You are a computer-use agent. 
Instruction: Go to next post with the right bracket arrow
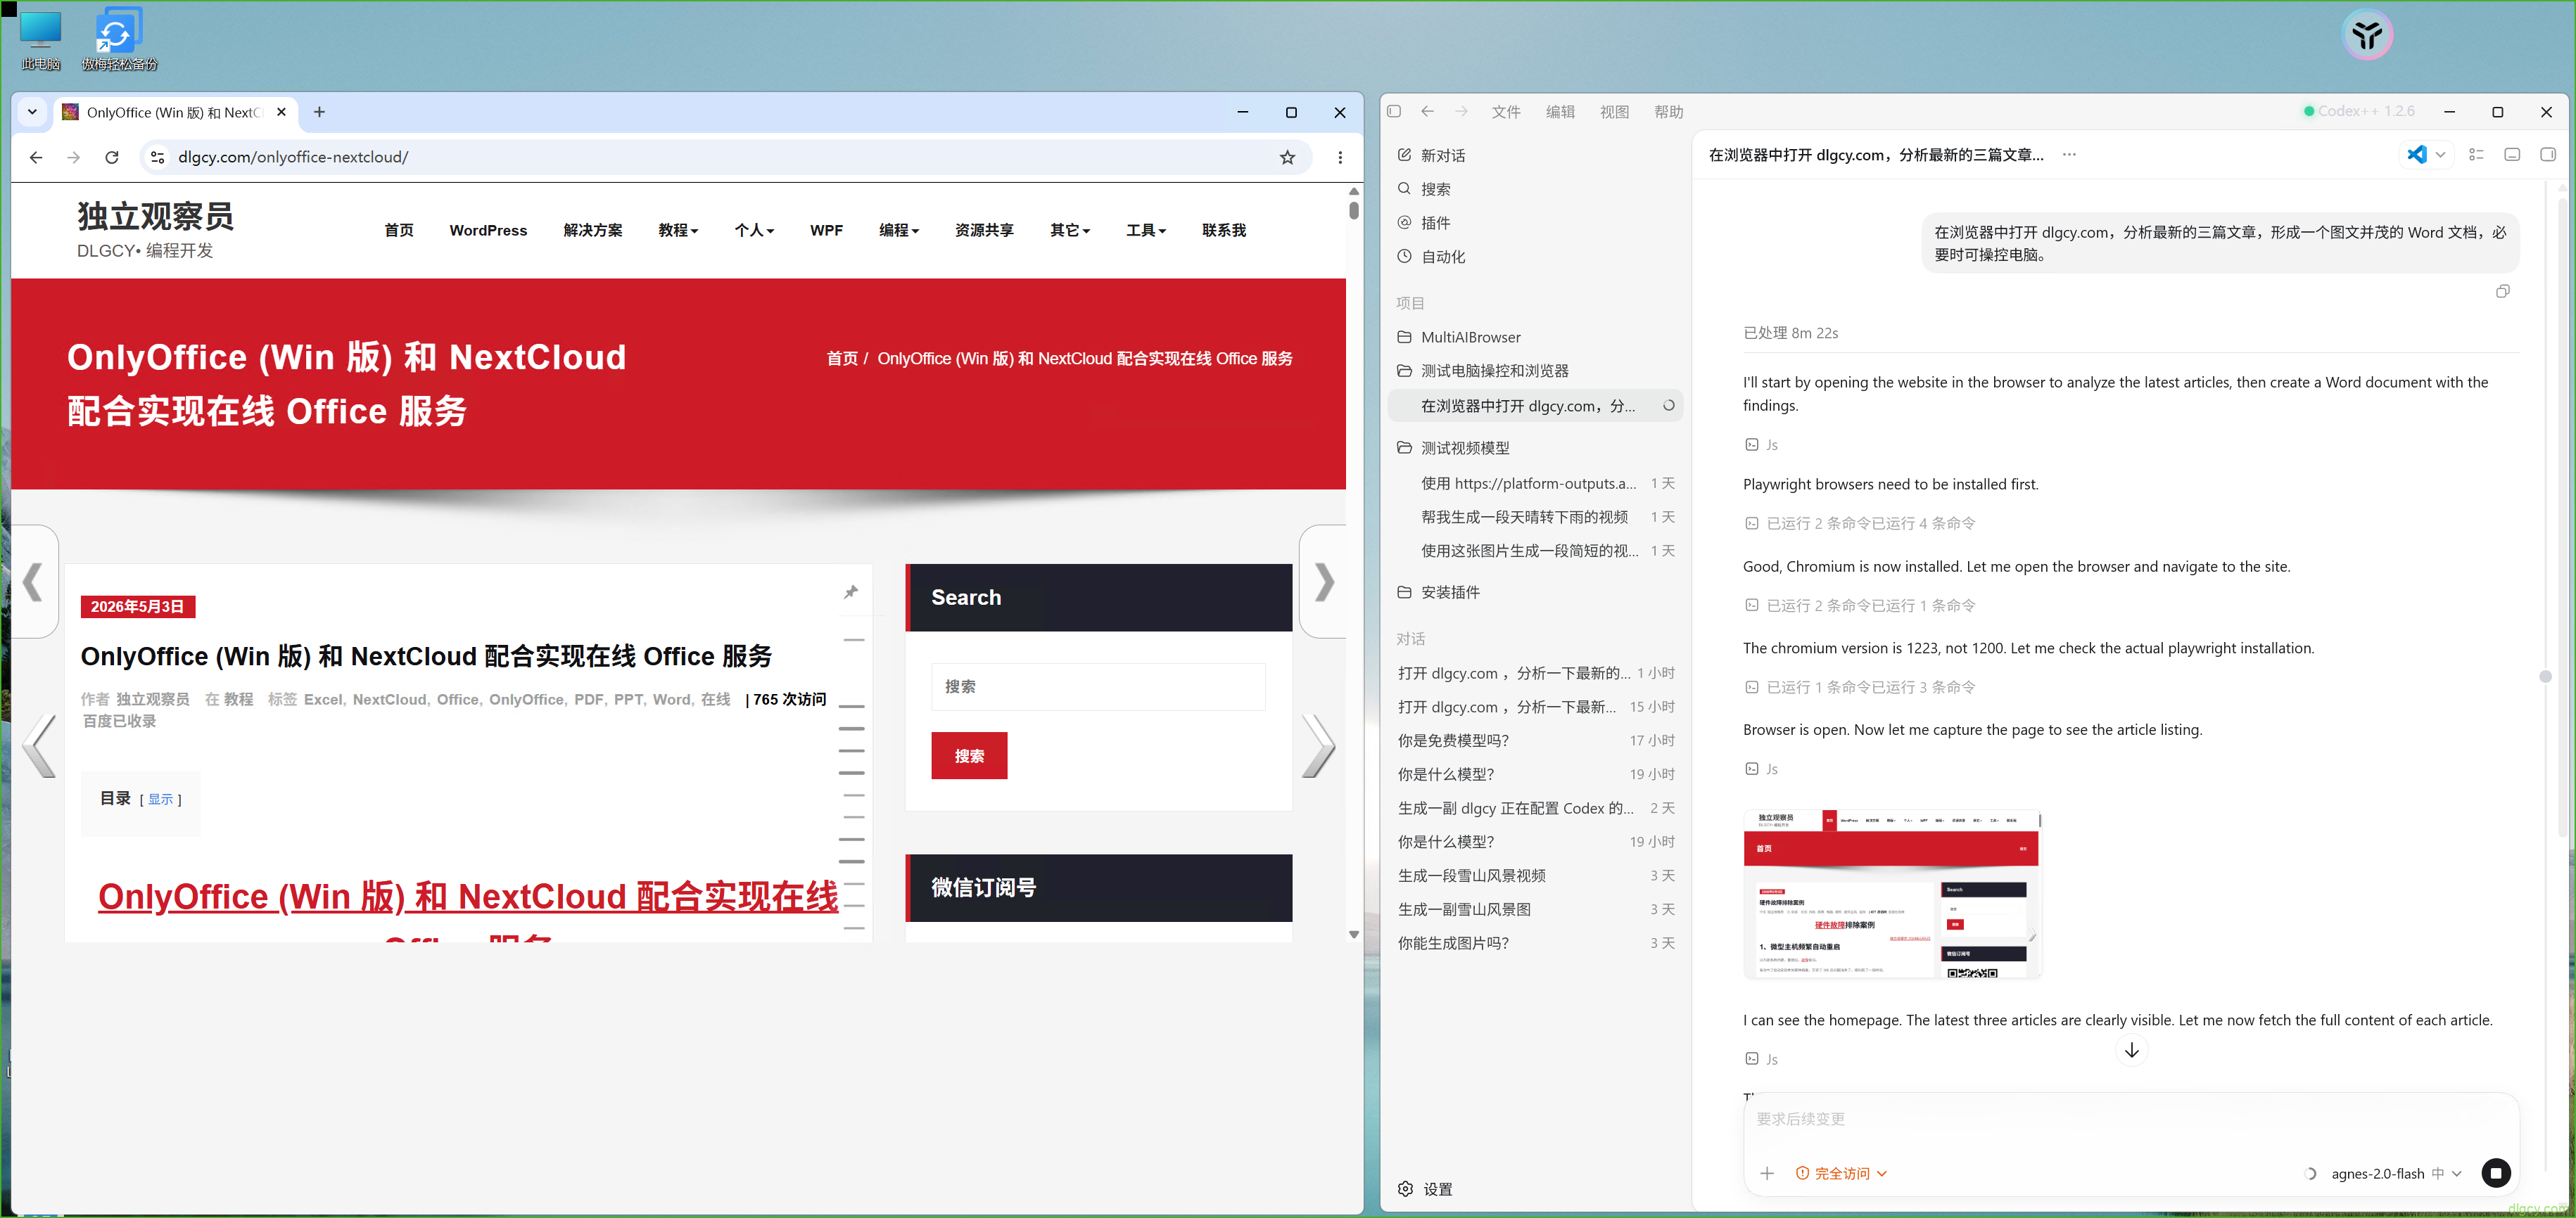point(1323,582)
